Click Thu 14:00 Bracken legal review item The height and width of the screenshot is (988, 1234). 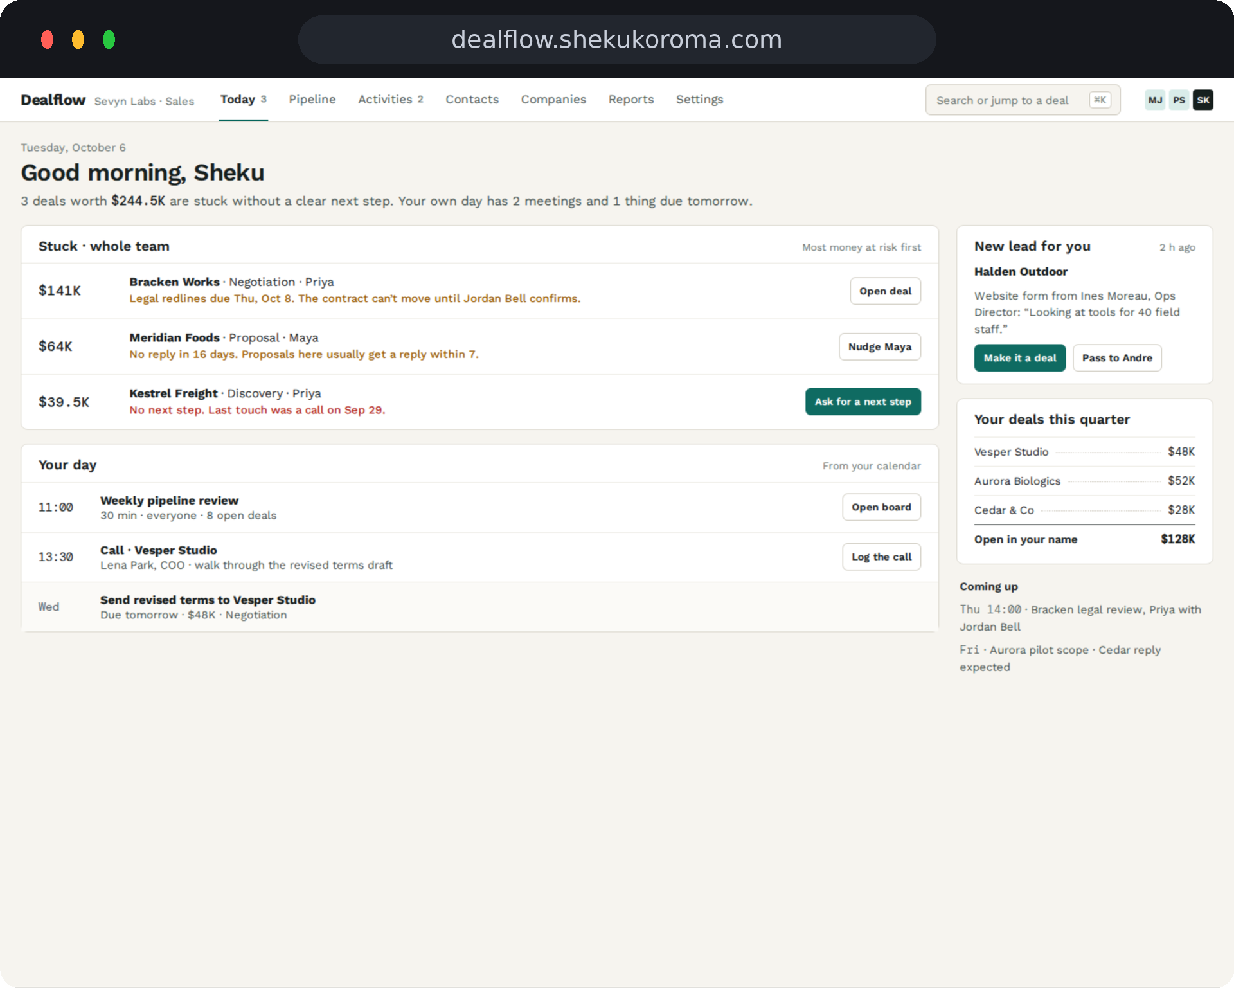point(1080,618)
